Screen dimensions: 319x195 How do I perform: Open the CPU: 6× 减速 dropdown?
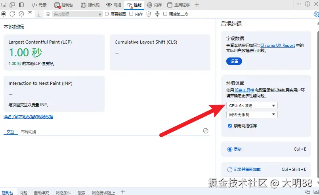point(252,105)
